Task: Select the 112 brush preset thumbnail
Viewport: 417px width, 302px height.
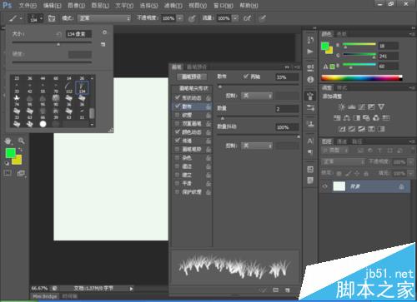Action: [x=68, y=87]
